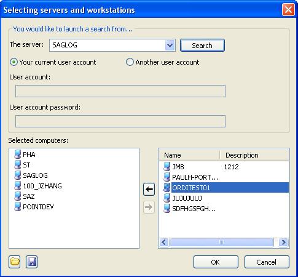The image size is (298, 277).
Task: Click the open folder icon
Action: [15, 262]
